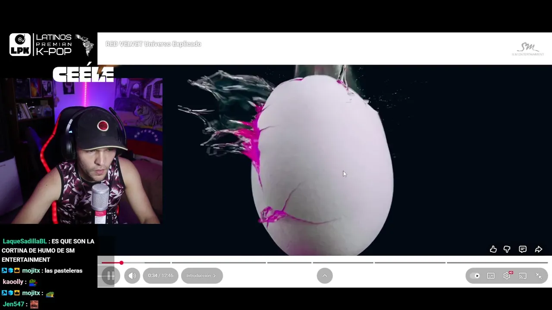Like the video with thumbs up
552x310 pixels.
[x=493, y=249]
